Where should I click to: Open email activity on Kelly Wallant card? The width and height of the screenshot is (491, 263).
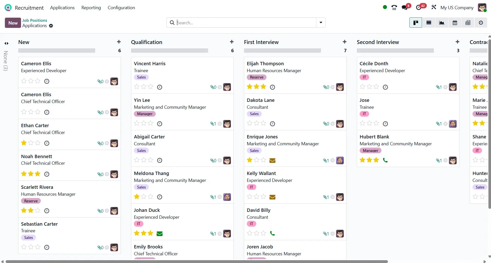(272, 197)
